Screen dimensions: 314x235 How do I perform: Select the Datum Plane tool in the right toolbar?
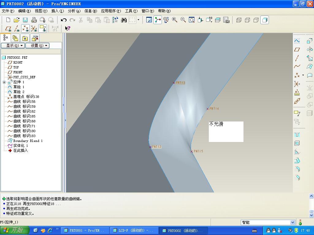(297, 50)
